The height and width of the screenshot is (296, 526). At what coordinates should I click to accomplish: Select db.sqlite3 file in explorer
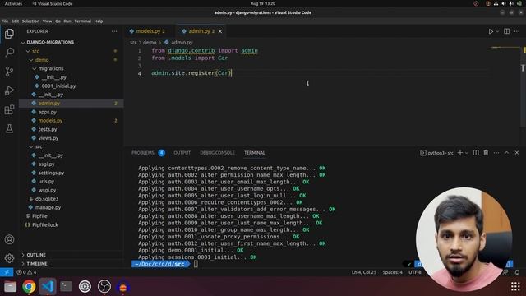coord(47,199)
